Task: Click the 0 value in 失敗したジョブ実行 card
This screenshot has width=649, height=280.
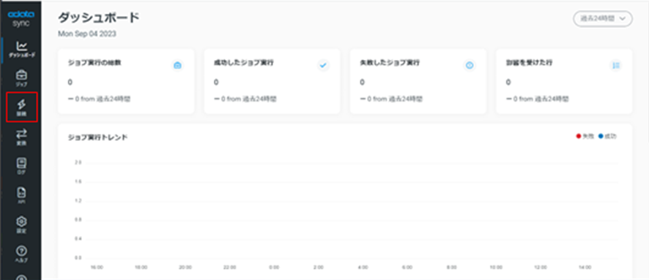Action: pyautogui.click(x=362, y=82)
